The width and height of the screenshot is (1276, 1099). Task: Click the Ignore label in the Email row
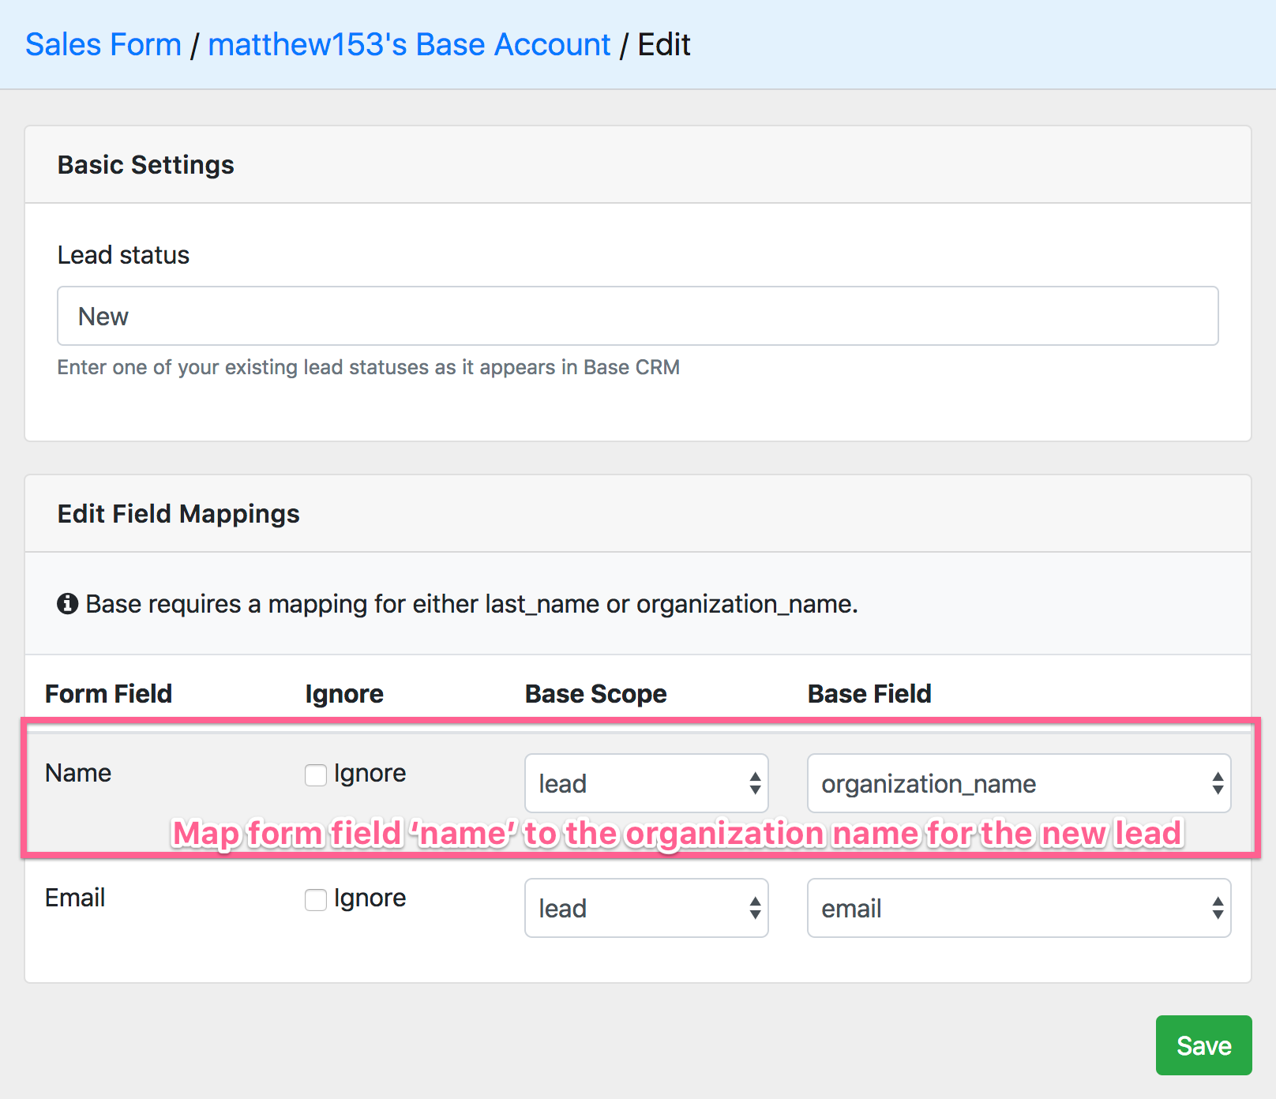[370, 898]
